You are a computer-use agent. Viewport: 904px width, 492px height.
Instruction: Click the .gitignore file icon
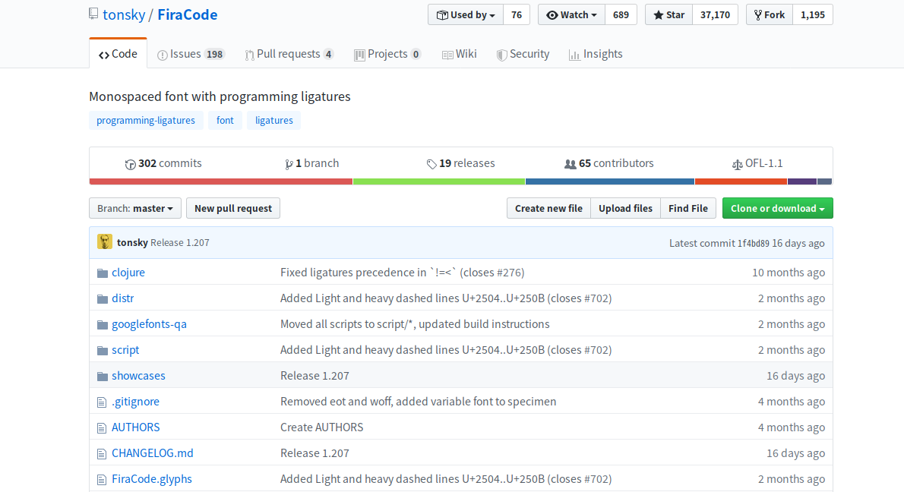103,402
